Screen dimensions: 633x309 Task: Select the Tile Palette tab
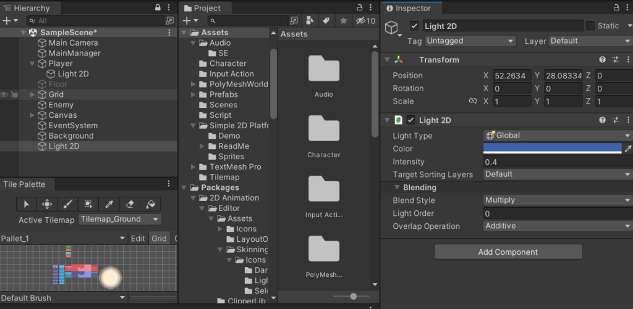click(x=25, y=184)
